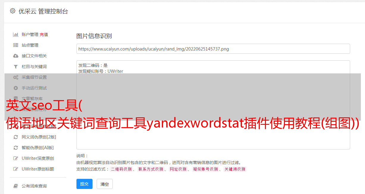Image resolution: width=365 pixels, height=194 pixels.
Task: Click the 说明： label
Action: coord(82,156)
